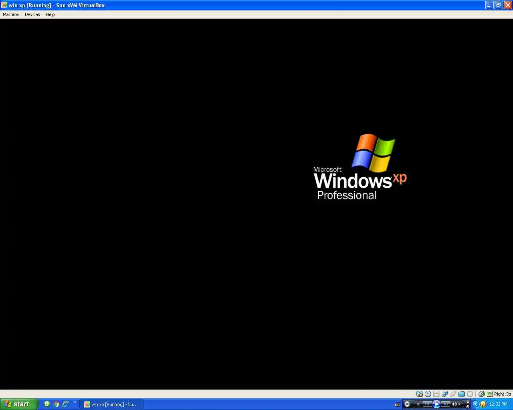The width and height of the screenshot is (513, 410).
Task: Launch the first quick launch icon
Action: [x=47, y=404]
